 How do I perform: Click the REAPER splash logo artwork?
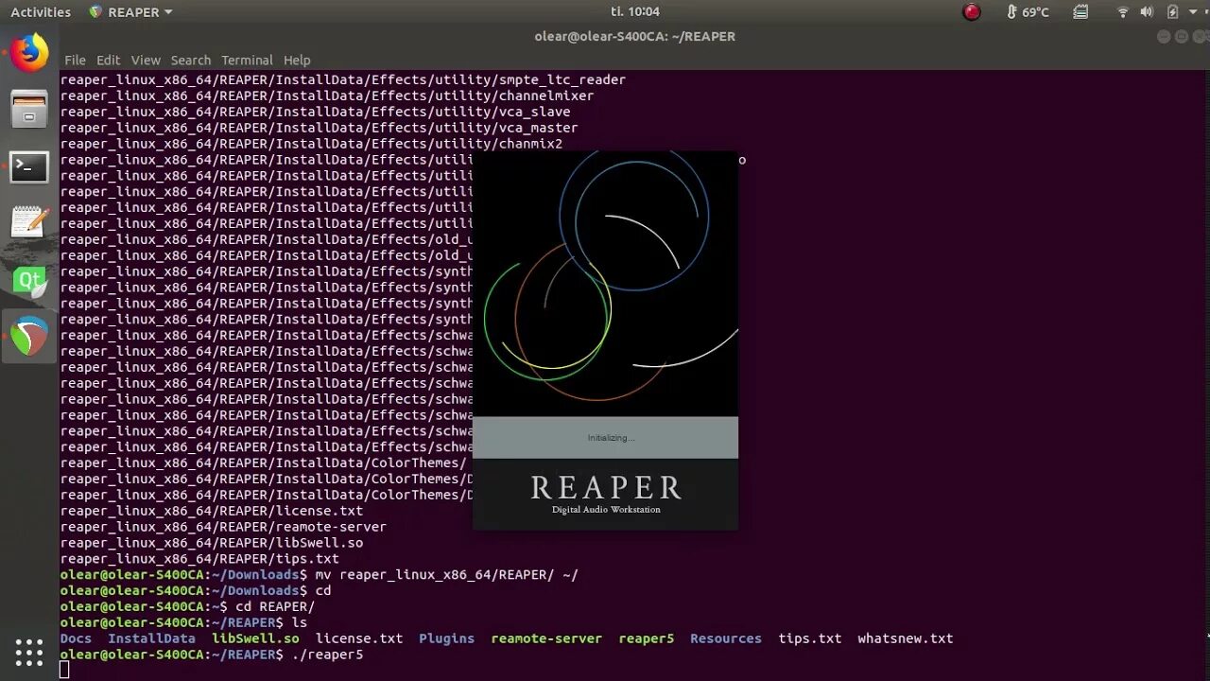click(605, 284)
